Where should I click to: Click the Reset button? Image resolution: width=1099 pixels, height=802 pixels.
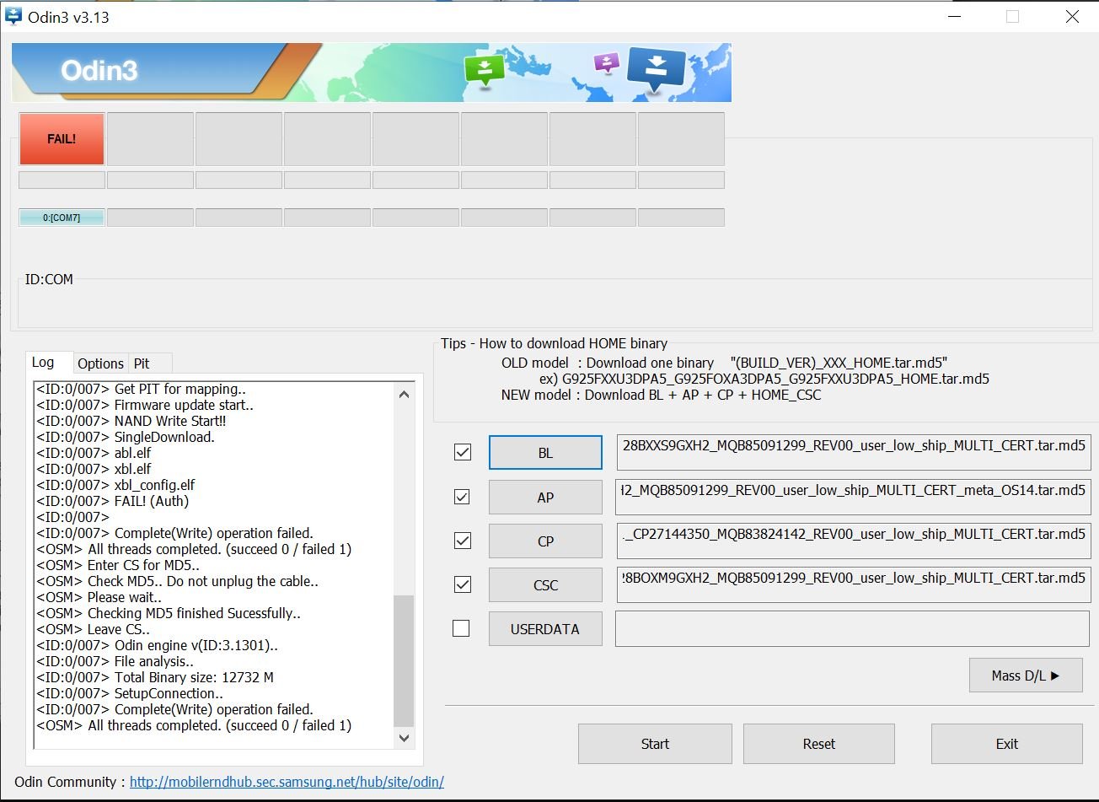[818, 744]
